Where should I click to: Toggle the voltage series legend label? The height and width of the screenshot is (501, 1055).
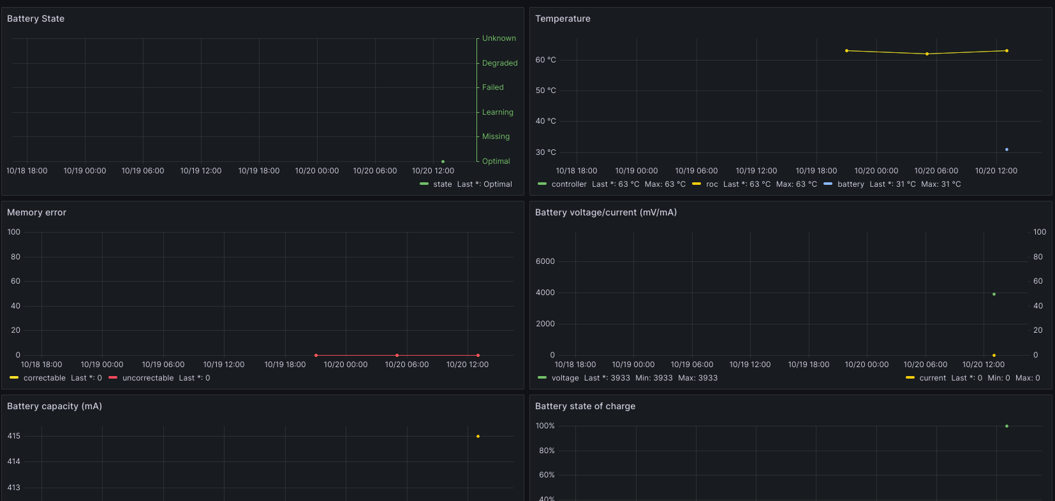pyautogui.click(x=565, y=378)
